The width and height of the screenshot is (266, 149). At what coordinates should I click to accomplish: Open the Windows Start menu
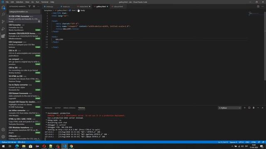[3, 146]
